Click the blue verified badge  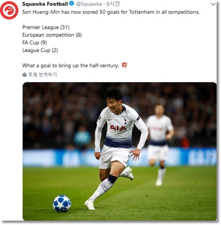coord(72,4)
